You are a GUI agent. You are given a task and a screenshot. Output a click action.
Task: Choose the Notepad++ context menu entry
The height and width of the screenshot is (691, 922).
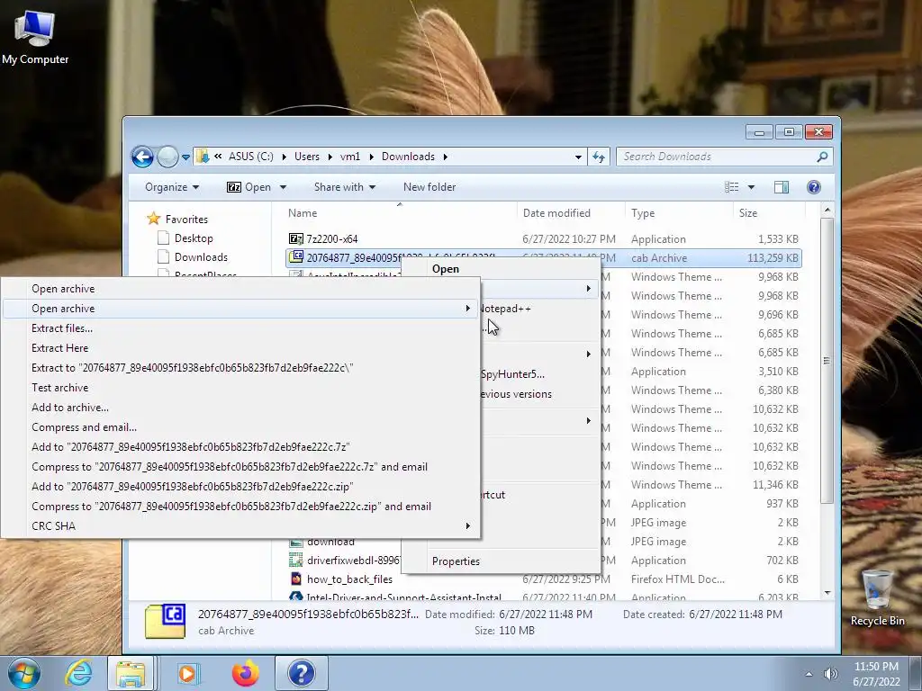506,309
